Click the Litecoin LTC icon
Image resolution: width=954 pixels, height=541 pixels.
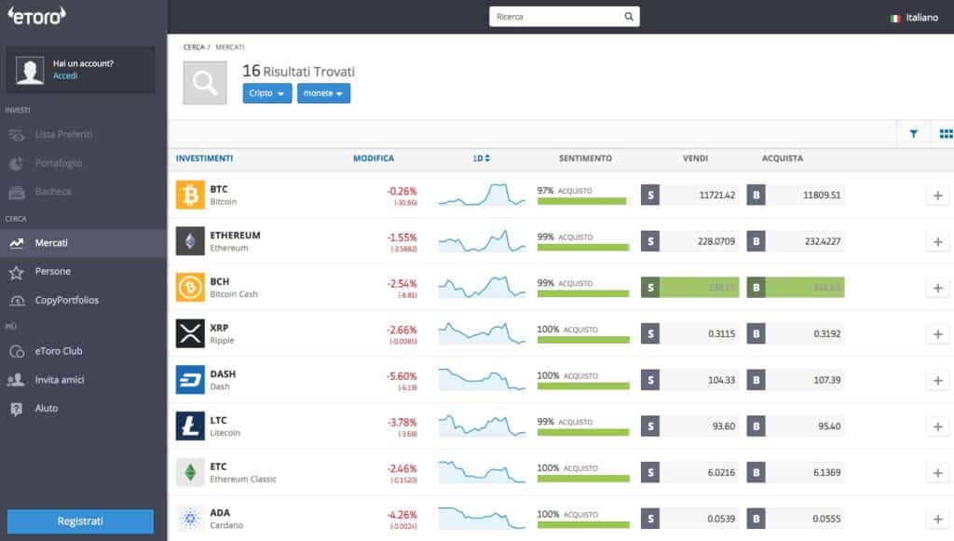(x=190, y=426)
